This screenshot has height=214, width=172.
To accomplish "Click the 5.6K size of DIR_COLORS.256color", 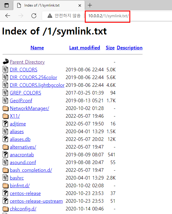I will 111,77.
